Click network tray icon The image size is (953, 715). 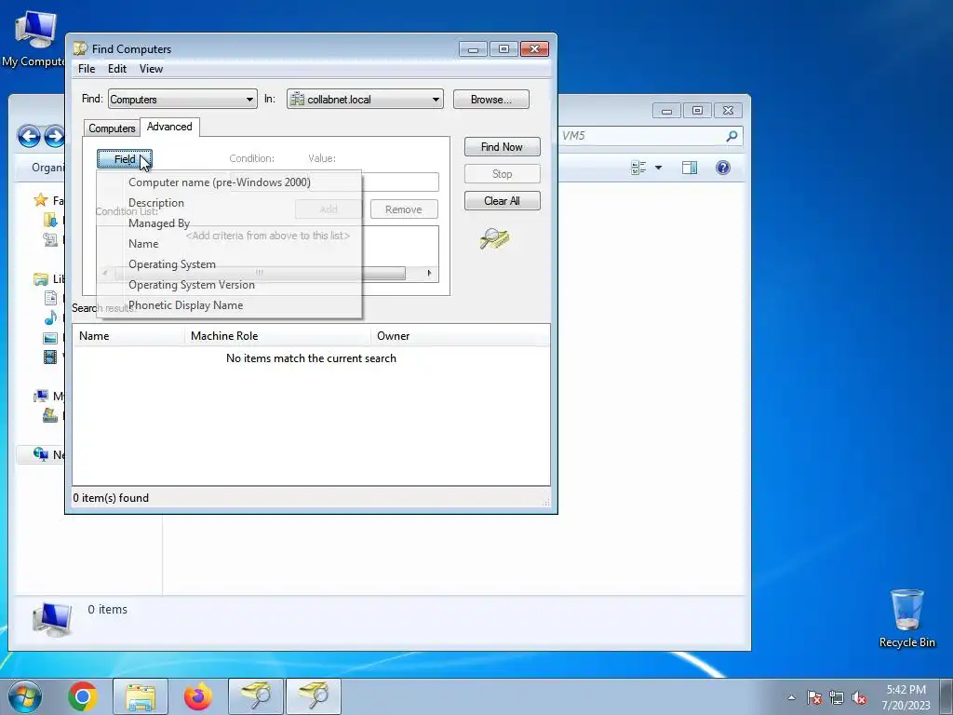[x=837, y=697]
